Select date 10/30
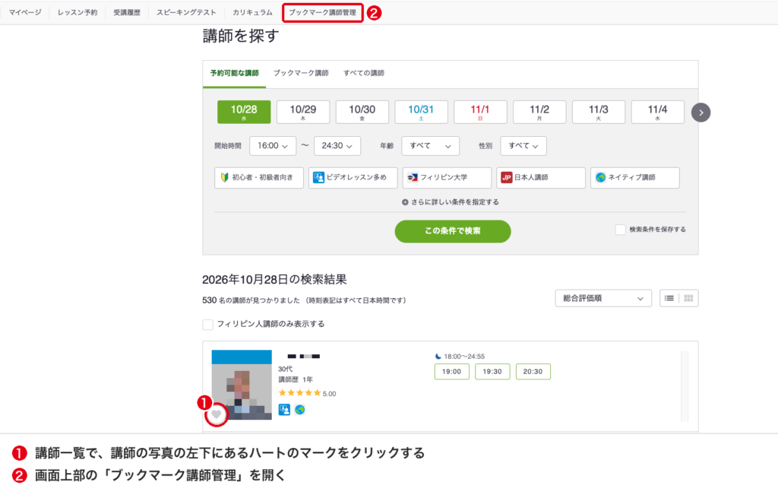 tap(362, 112)
